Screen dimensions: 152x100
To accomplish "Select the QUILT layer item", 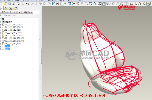I will click(7, 49).
